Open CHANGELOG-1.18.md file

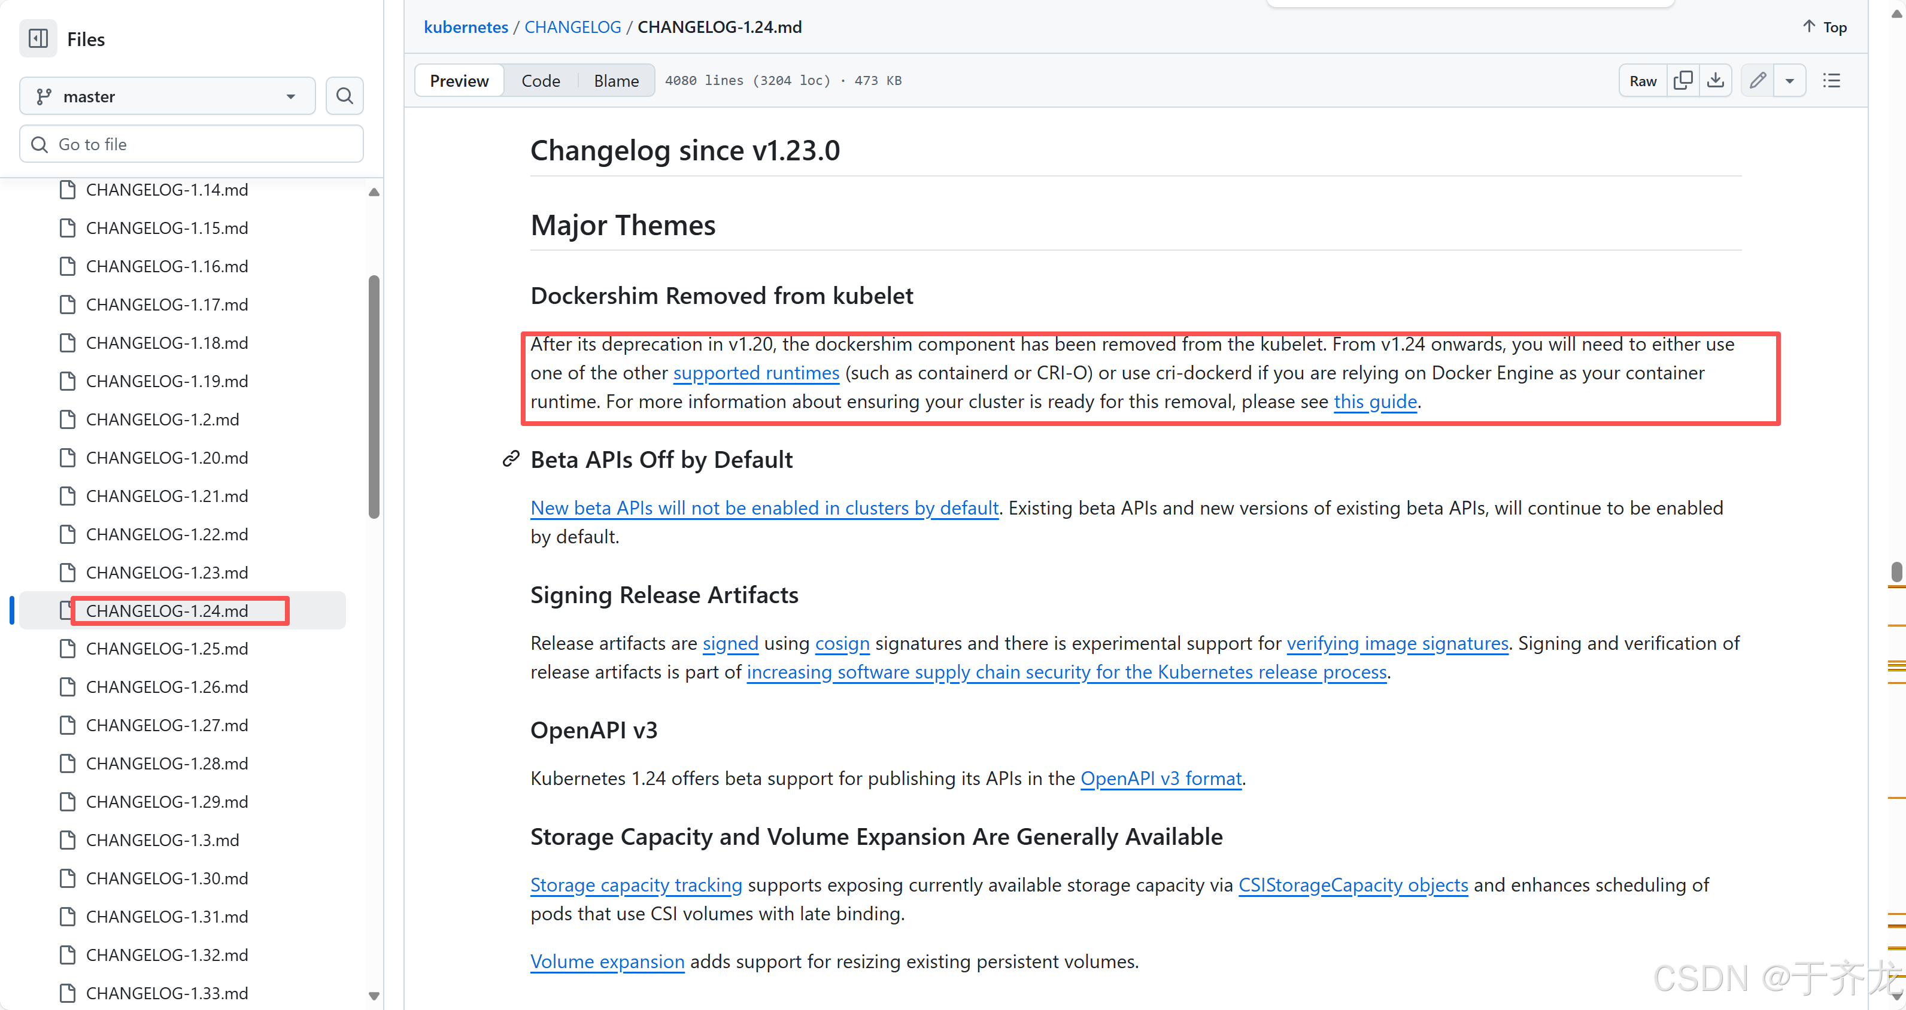click(x=167, y=343)
